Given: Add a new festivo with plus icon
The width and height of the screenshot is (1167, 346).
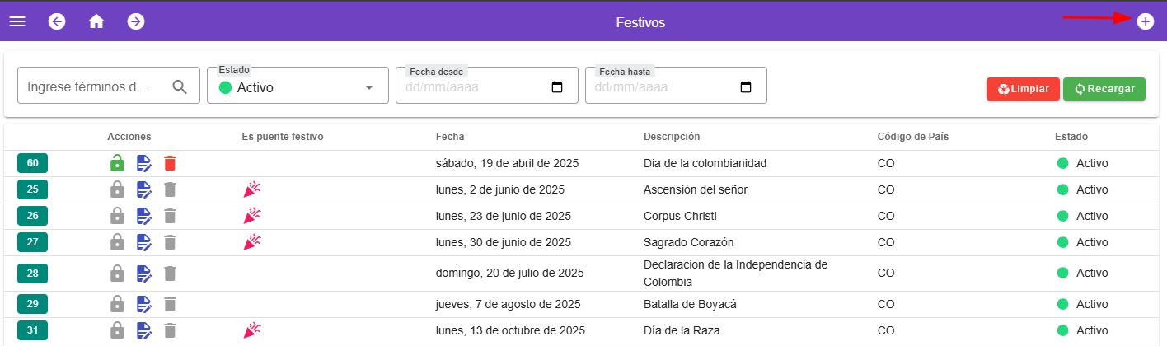Looking at the screenshot, I should 1145,21.
